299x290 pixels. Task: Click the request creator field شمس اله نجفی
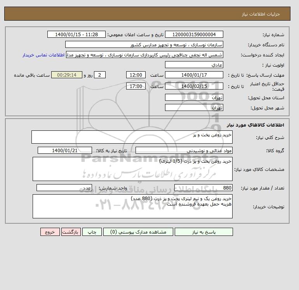tap(144, 54)
